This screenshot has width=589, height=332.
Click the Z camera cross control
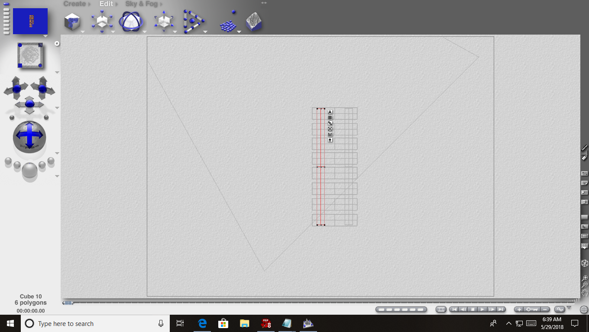pos(29,105)
